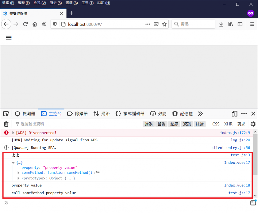Jump to someMethod function definition icon

coord(97,172)
